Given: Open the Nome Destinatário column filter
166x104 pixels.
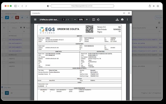Looking at the screenshot, I should coord(157,28).
